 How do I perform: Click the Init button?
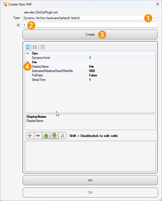pos(90,180)
